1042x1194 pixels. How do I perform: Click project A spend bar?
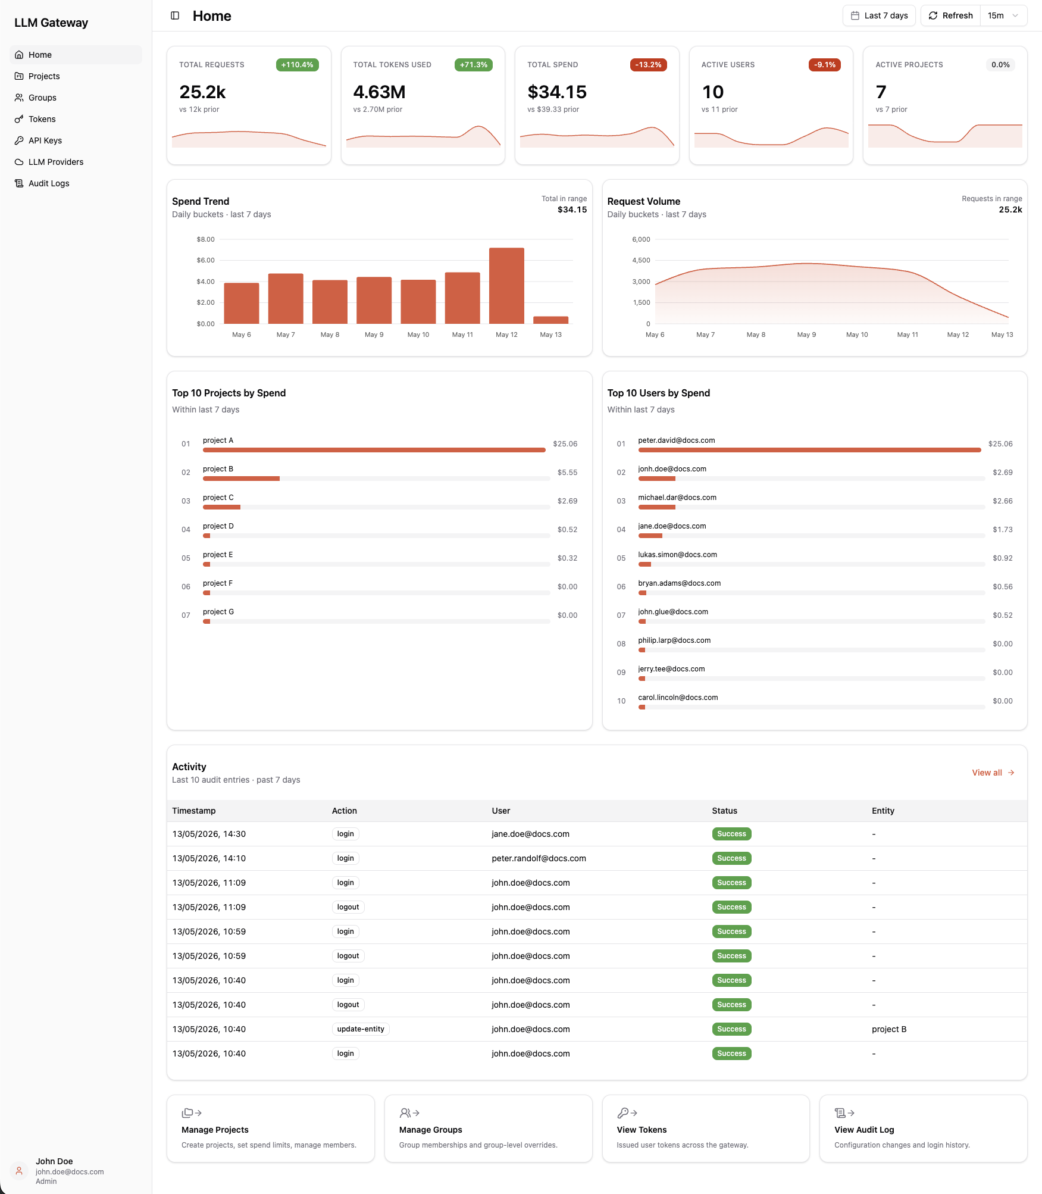click(374, 450)
